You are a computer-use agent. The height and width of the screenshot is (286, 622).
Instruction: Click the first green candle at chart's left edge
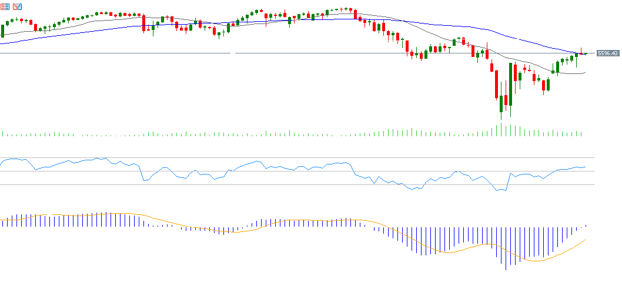click(x=2, y=31)
